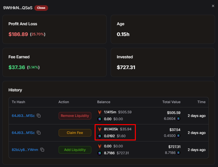Select the $186.89 profit and loss value

(x=18, y=34)
